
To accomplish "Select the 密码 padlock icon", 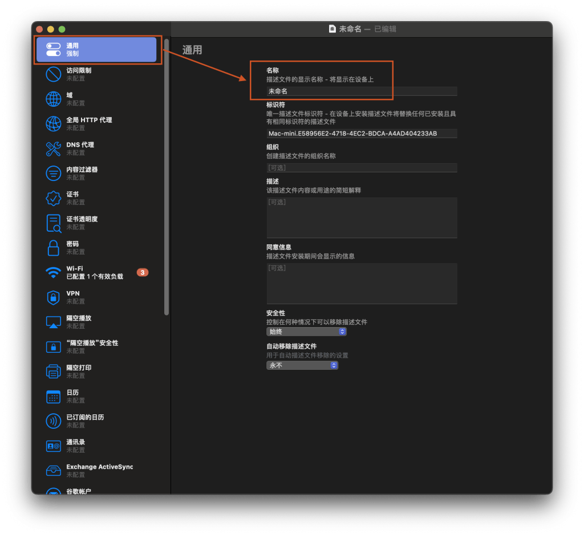I will point(53,248).
